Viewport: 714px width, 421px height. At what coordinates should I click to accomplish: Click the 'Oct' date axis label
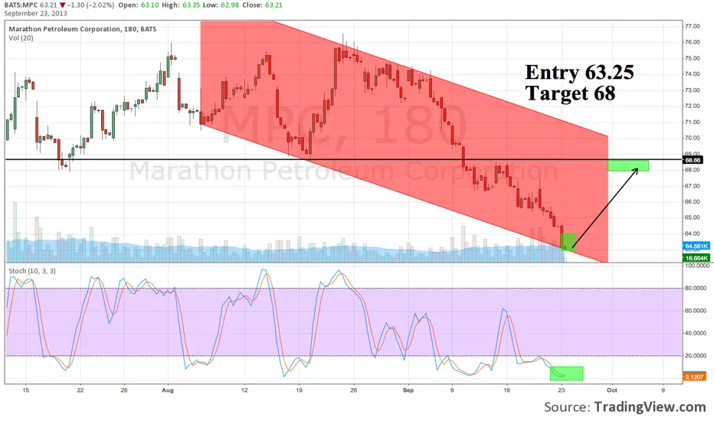[612, 390]
